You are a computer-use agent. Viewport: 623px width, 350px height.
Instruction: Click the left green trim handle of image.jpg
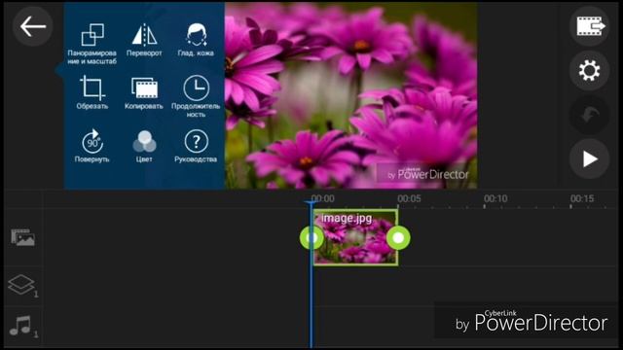[311, 237]
